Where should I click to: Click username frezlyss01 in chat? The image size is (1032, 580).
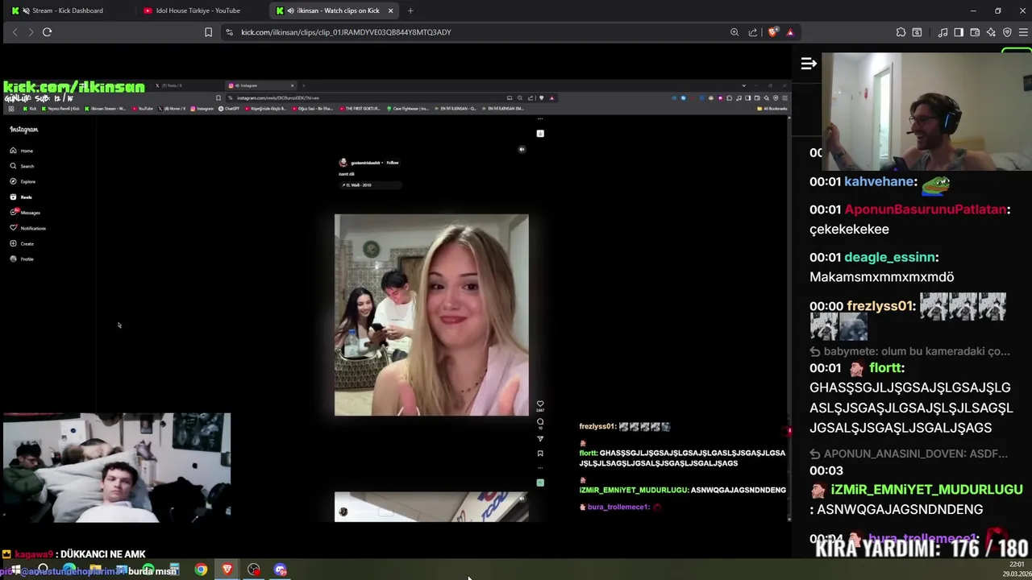pyautogui.click(x=880, y=306)
